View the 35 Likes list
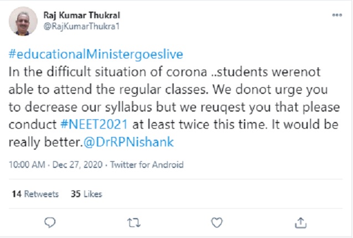The height and width of the screenshot is (238, 353). click(x=86, y=194)
